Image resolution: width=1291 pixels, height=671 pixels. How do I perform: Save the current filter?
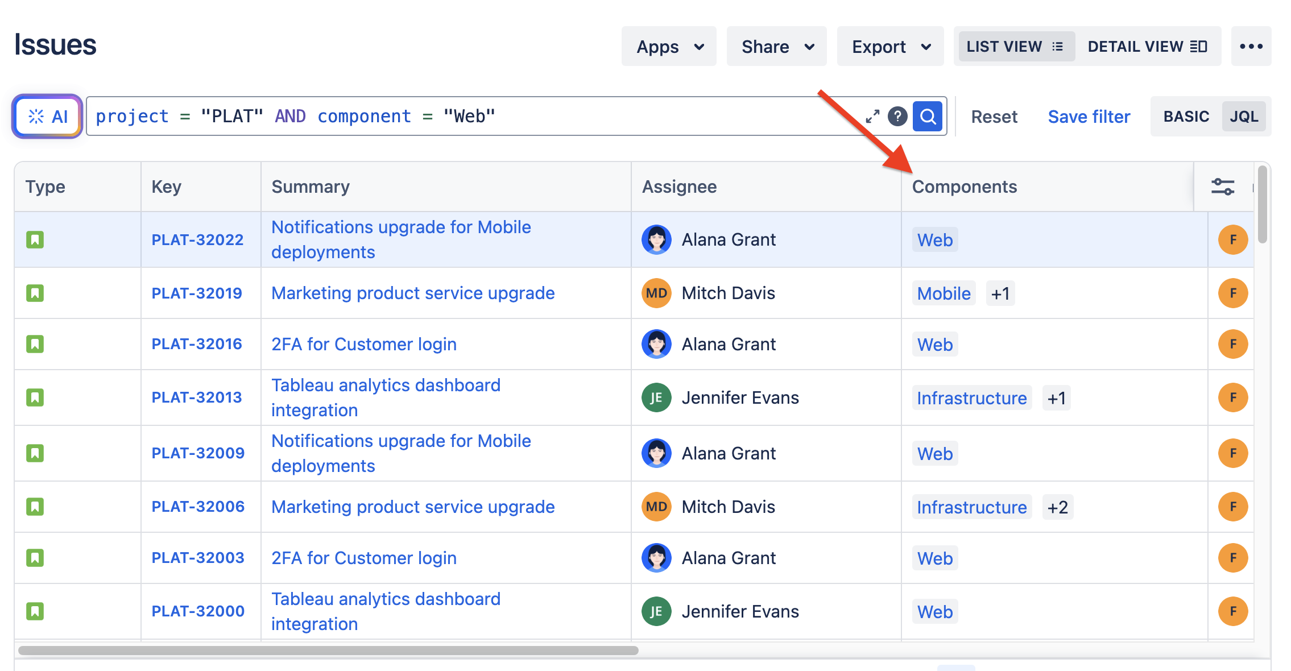coord(1089,116)
